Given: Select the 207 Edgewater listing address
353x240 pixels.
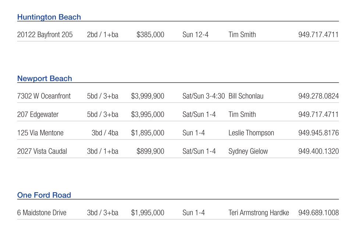Looking at the screenshot, I should tap(38, 114).
